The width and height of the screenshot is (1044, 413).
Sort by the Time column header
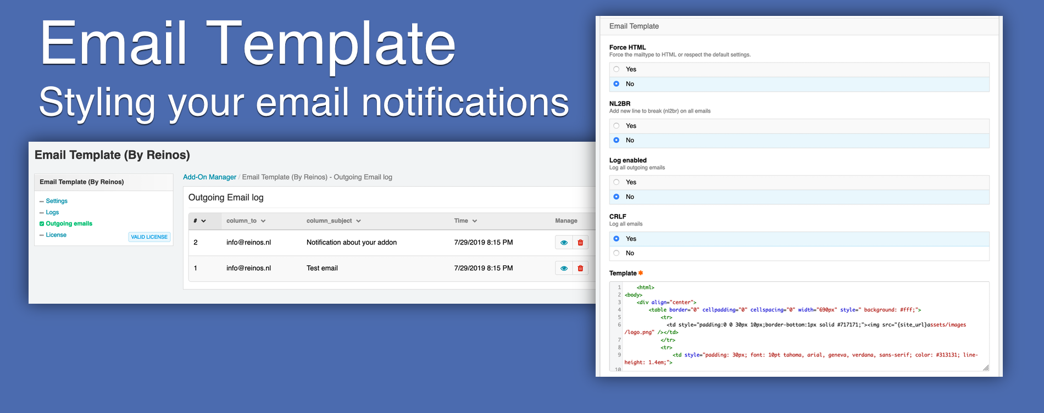pyautogui.click(x=465, y=221)
